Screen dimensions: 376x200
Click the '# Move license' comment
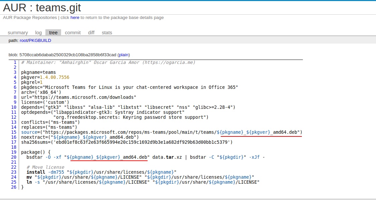pos(45,167)
